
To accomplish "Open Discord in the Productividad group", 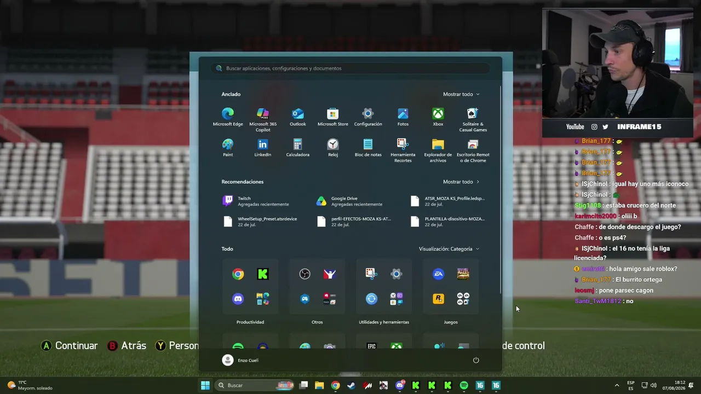I will (238, 299).
